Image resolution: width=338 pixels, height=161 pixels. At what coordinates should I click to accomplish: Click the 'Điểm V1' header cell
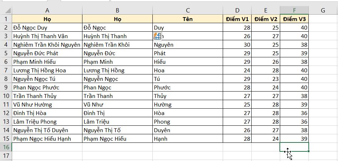pos(237,19)
